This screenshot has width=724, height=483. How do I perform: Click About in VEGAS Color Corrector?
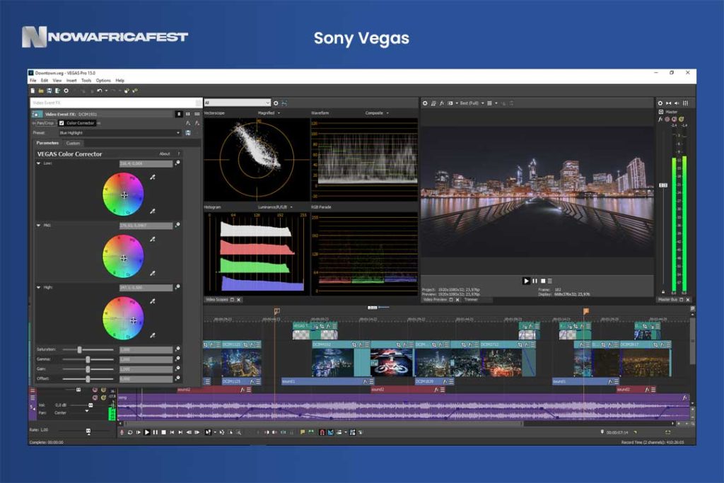164,153
